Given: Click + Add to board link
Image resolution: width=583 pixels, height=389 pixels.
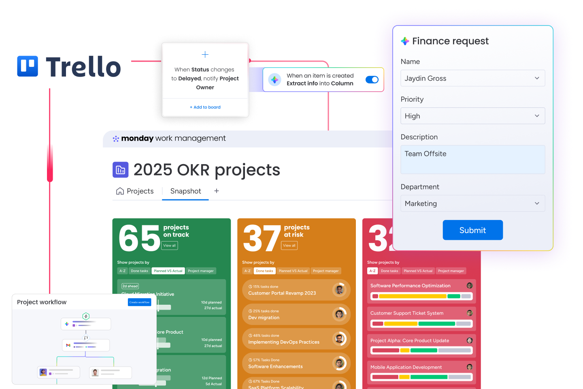Looking at the screenshot, I should pyautogui.click(x=205, y=107).
